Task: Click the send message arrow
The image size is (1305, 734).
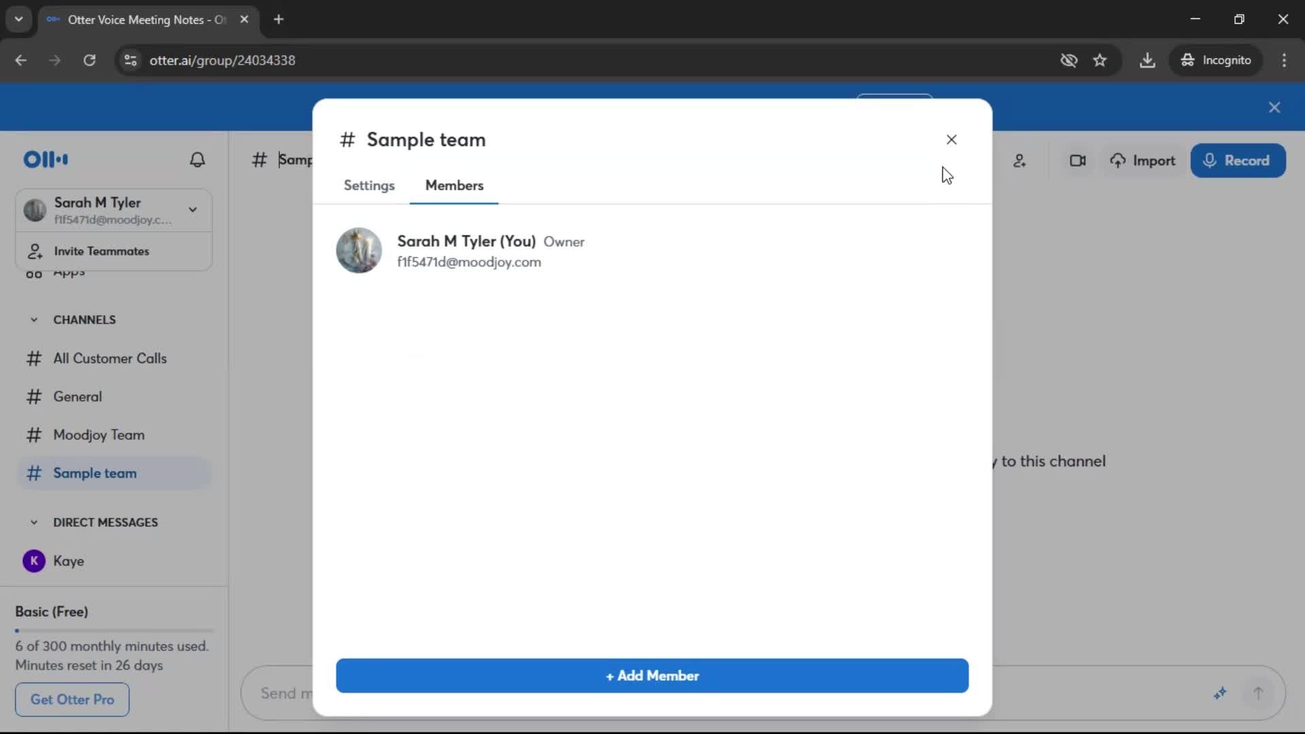Action: pyautogui.click(x=1258, y=693)
